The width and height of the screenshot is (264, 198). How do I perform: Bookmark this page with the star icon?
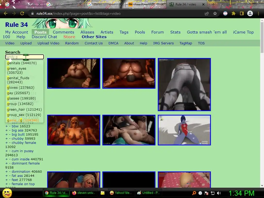point(215,13)
